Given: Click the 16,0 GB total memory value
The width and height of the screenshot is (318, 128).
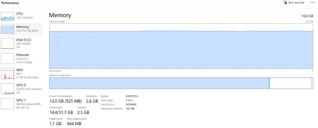Looking at the screenshot, I should (x=307, y=16).
